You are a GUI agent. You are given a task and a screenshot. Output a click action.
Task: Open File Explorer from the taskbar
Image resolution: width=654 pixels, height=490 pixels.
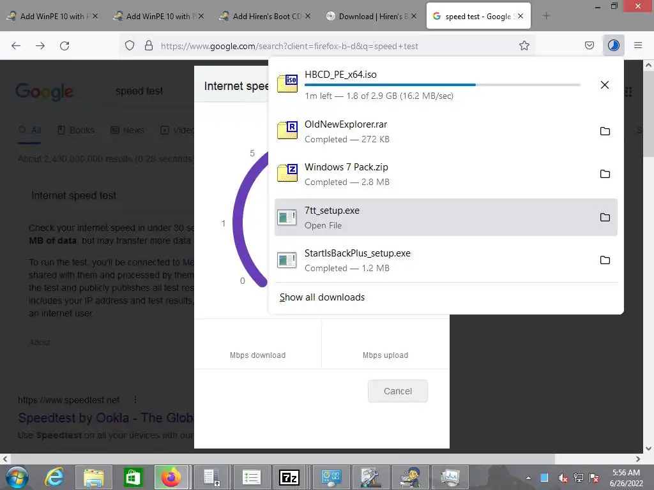point(94,477)
